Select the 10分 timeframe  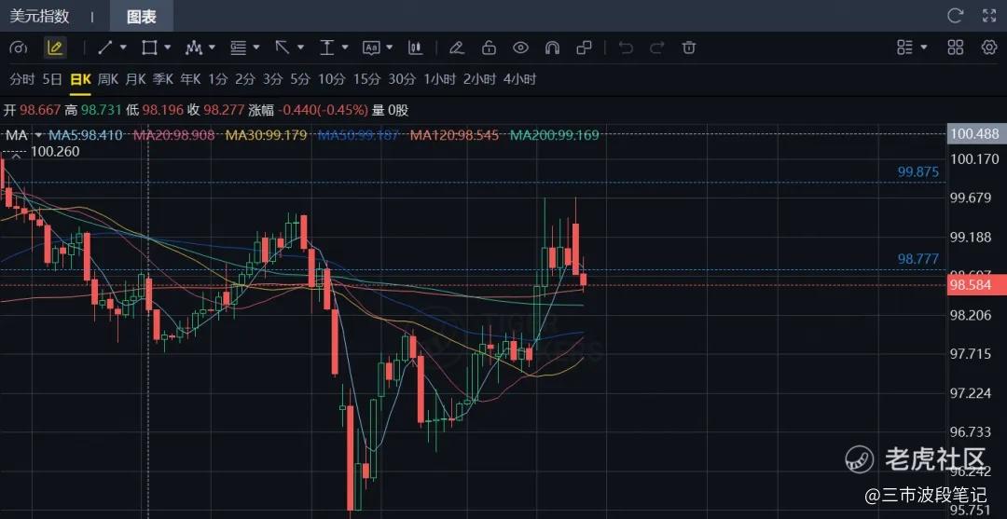click(x=332, y=79)
